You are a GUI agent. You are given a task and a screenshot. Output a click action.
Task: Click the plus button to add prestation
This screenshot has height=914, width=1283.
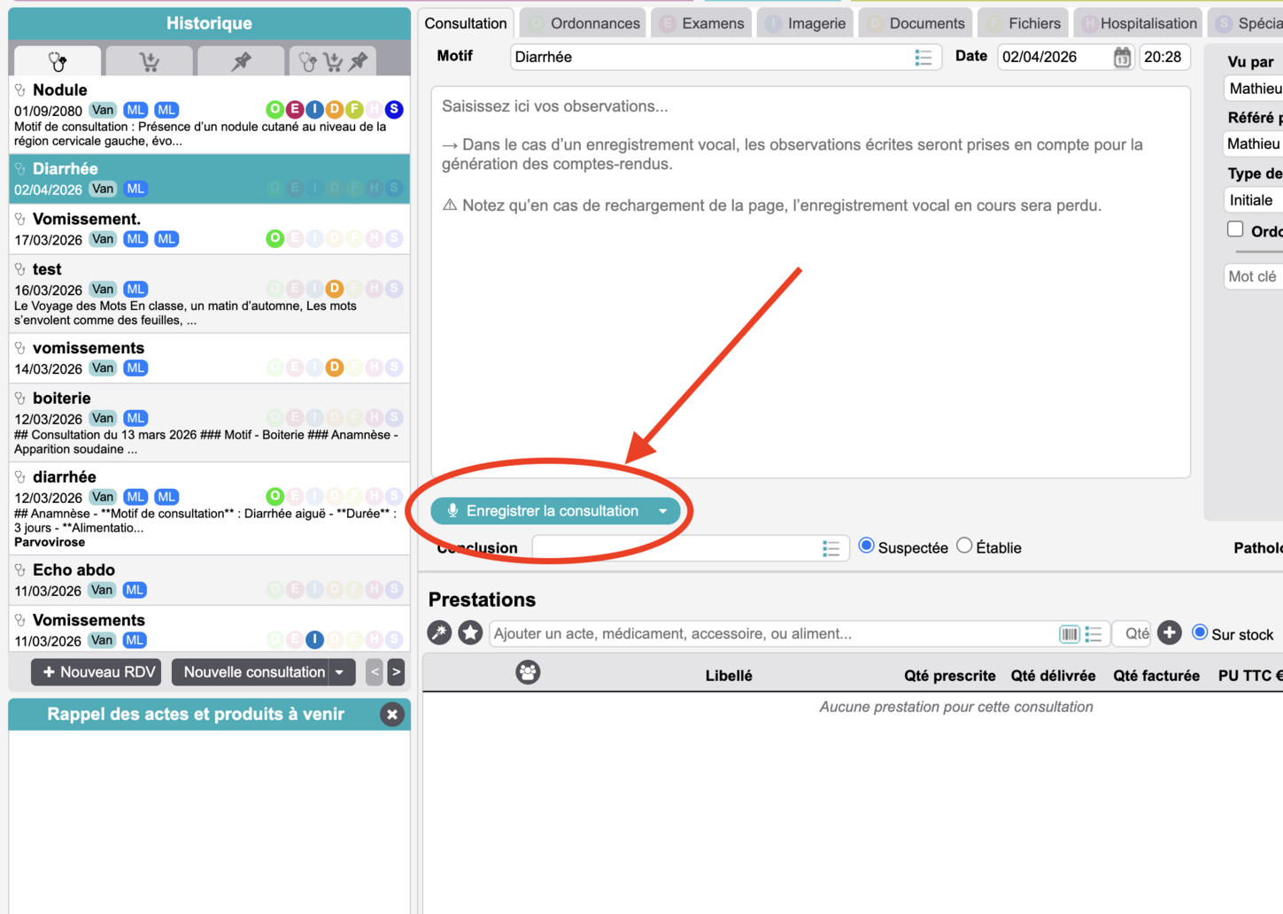click(x=1170, y=632)
